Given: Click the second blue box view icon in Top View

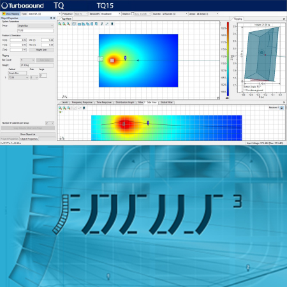Looking at the screenshot, I should pyautogui.click(x=84, y=24).
